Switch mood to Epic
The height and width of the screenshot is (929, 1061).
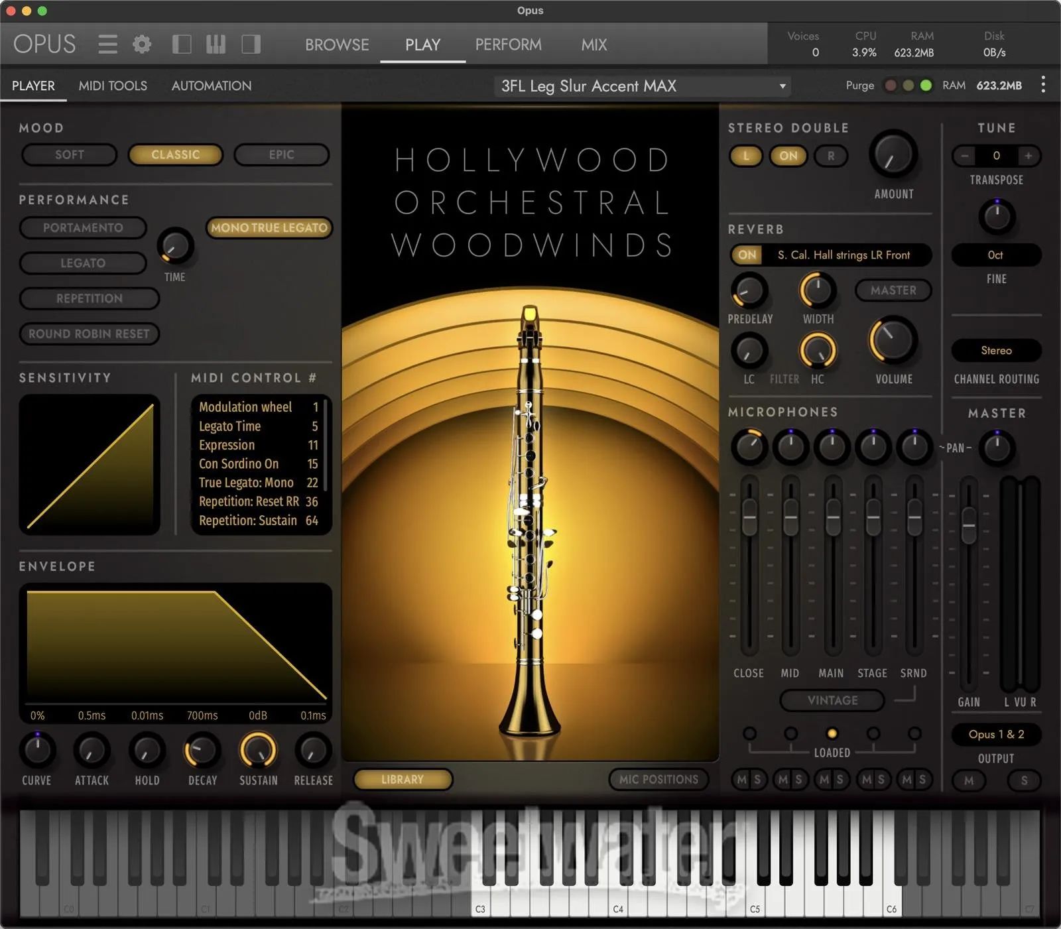pos(282,155)
